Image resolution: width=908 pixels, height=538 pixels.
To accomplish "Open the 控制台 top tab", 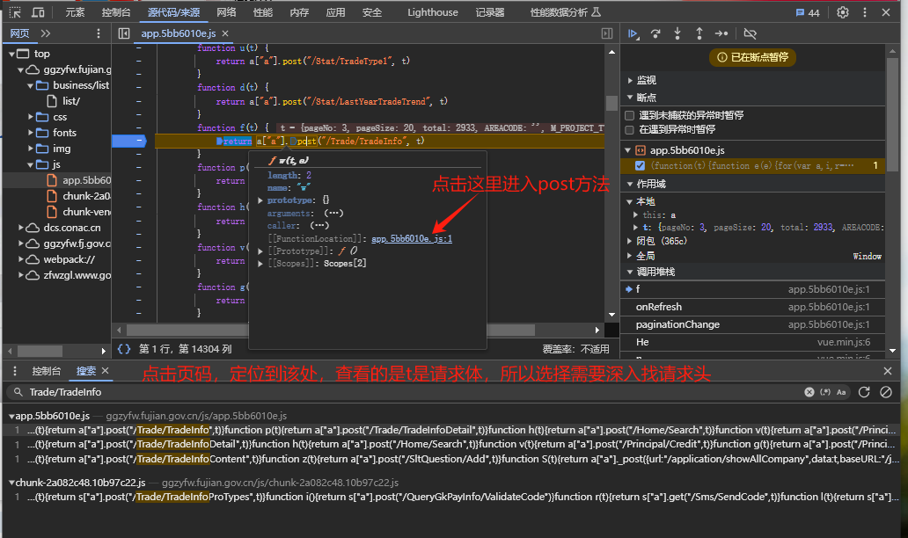I will pos(116,12).
